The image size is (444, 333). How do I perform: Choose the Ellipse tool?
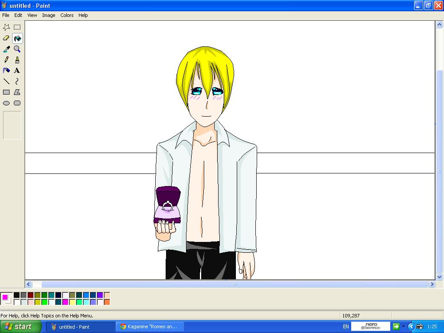point(6,103)
